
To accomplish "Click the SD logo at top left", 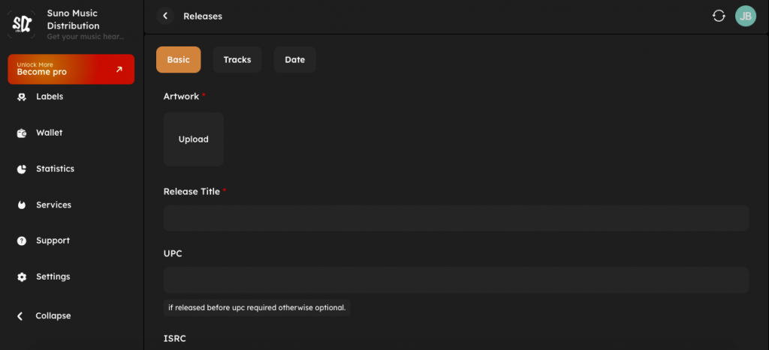I will pos(22,24).
